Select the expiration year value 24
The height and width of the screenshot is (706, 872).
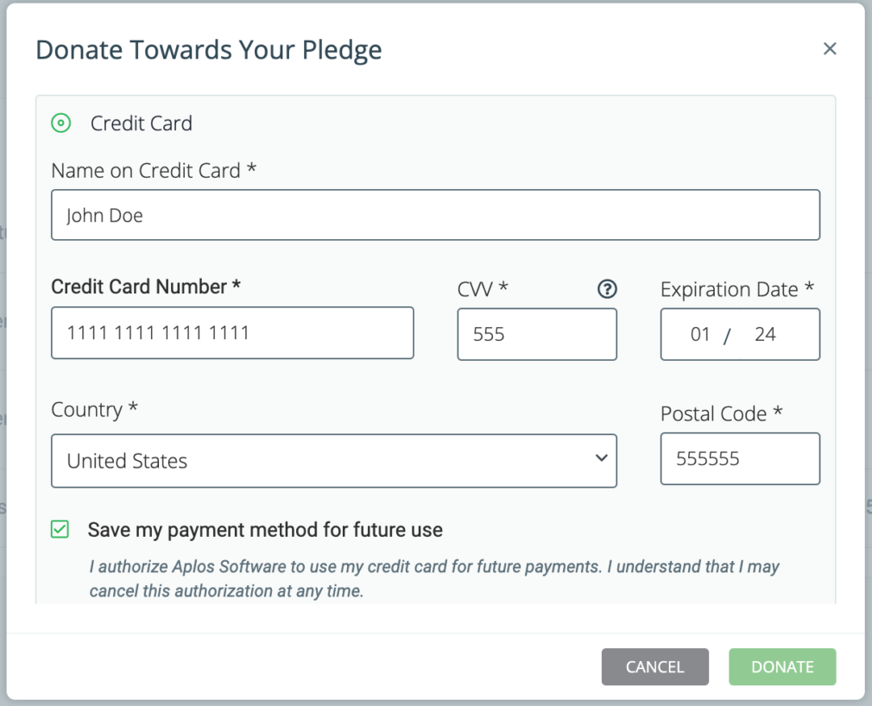pyautogui.click(x=765, y=334)
